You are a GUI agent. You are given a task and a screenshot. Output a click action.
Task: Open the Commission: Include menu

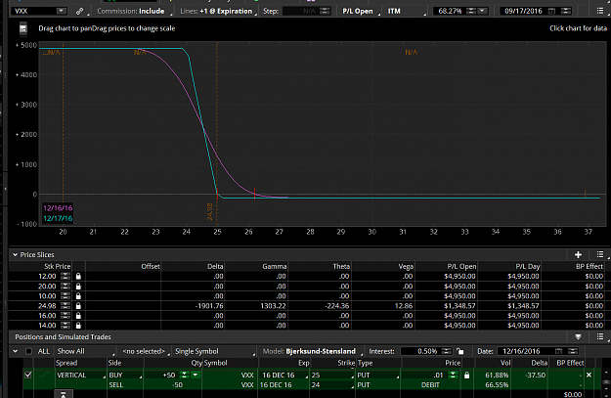pos(133,12)
